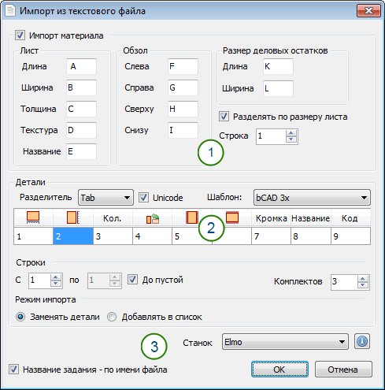
Task: Select highlighted table cell with value 2
Action: (x=73, y=236)
